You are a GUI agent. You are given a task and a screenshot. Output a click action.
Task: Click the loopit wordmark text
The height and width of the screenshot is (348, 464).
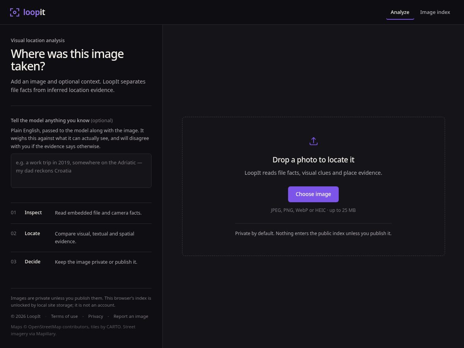coord(34,12)
